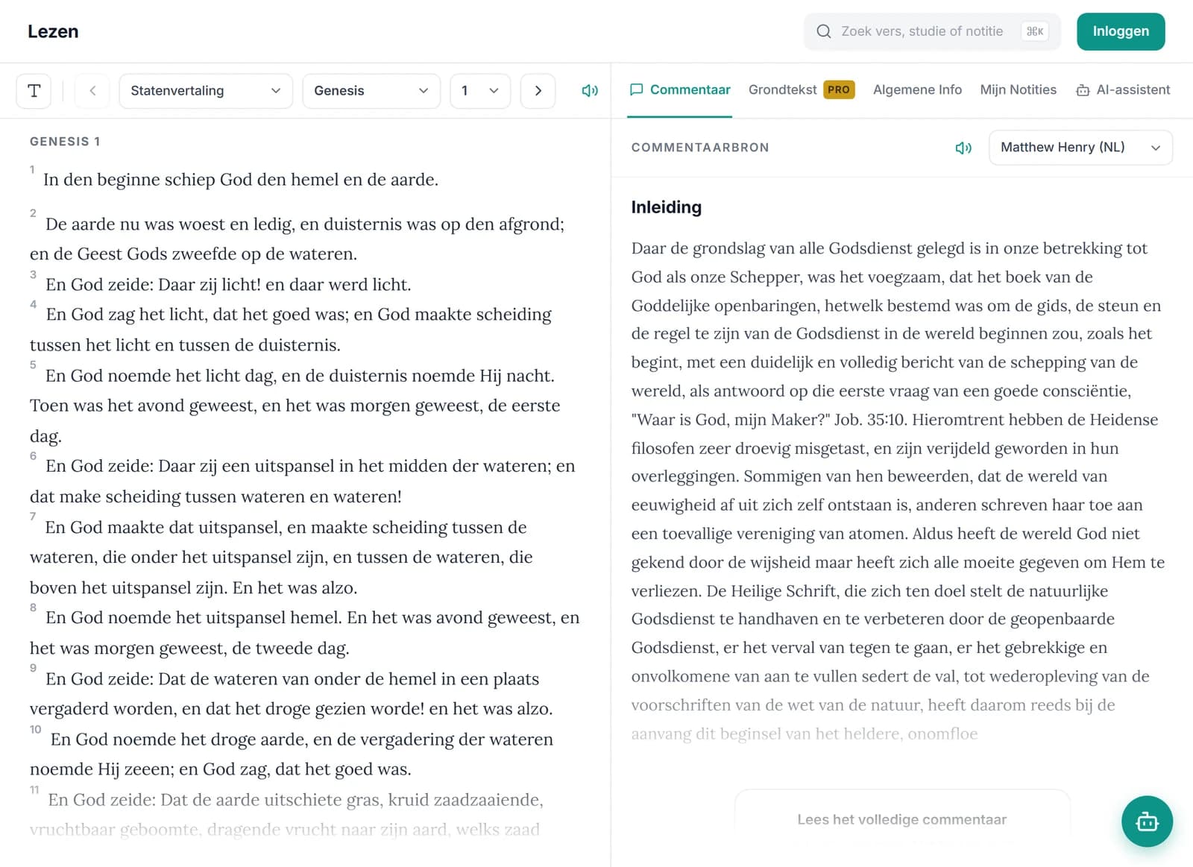This screenshot has width=1193, height=867.
Task: Switch to the Mijn Notities tab
Action: pos(1018,89)
